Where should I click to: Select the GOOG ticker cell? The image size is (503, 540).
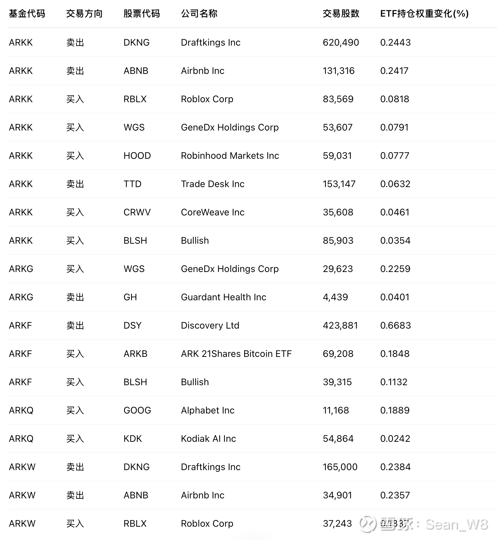pos(137,410)
